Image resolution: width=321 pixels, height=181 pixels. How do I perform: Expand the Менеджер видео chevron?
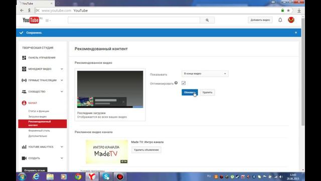coord(62,69)
